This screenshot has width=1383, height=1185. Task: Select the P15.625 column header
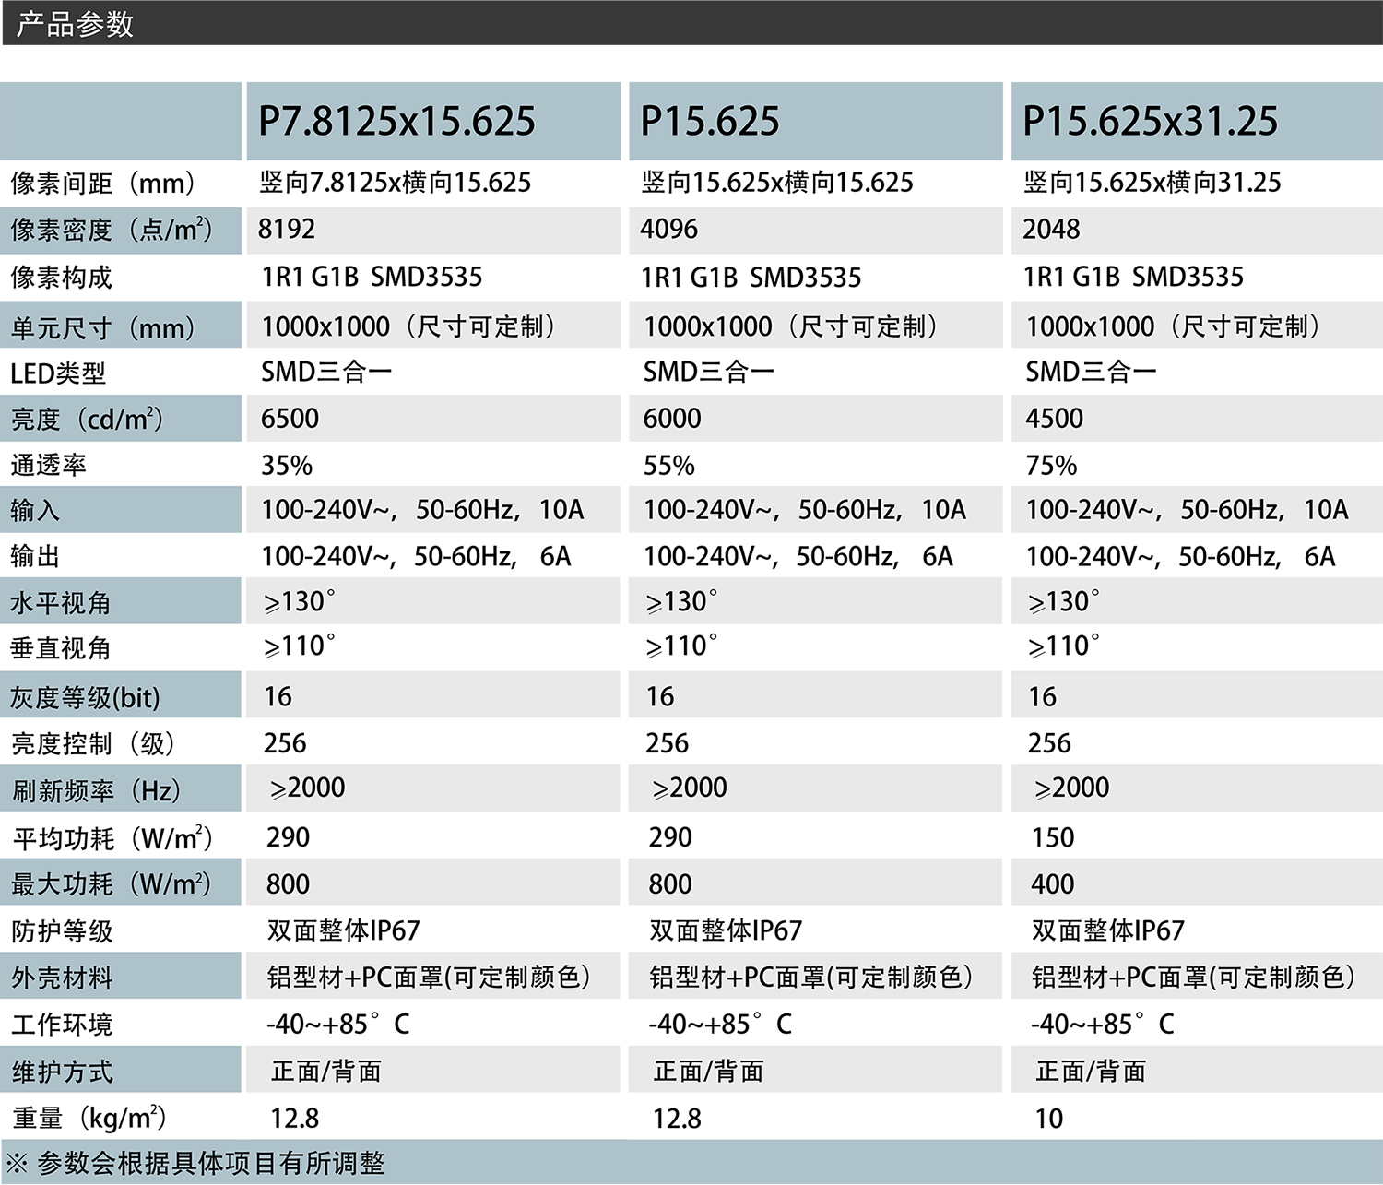(709, 122)
